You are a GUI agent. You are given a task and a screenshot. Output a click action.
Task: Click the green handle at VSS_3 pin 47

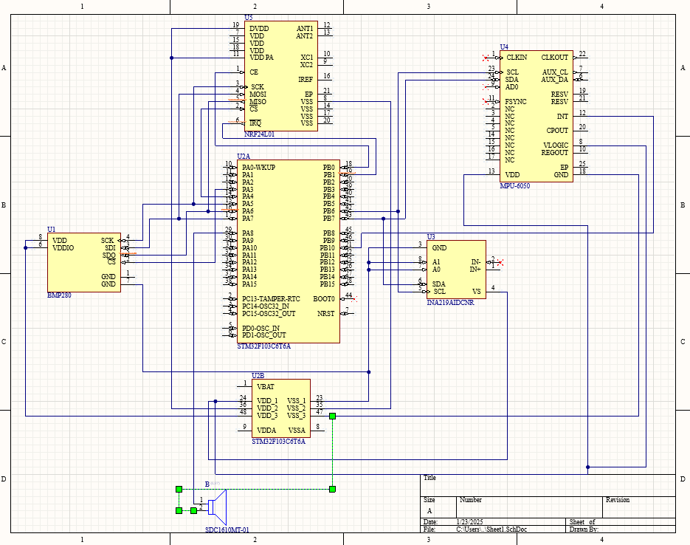point(332,416)
